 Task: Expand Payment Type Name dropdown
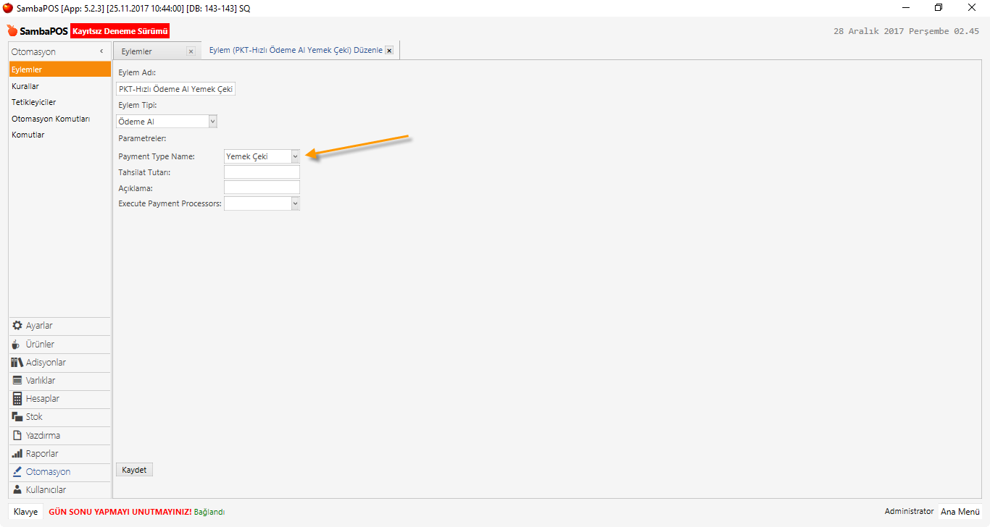[x=295, y=156]
